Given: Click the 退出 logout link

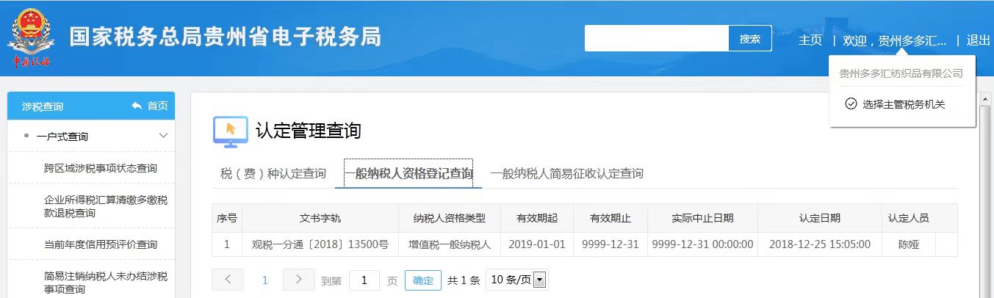Looking at the screenshot, I should click(x=978, y=40).
